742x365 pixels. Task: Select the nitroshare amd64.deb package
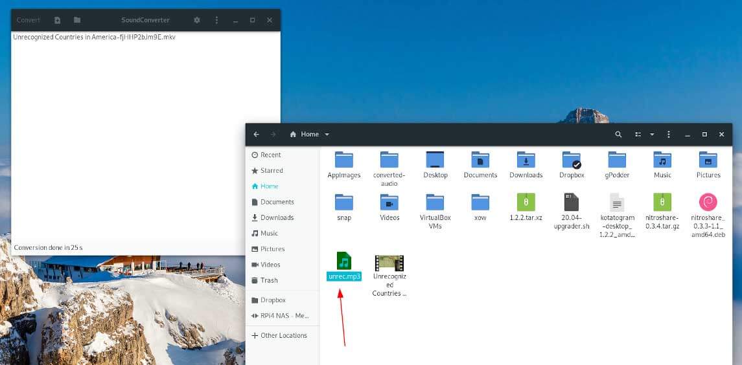click(x=708, y=215)
